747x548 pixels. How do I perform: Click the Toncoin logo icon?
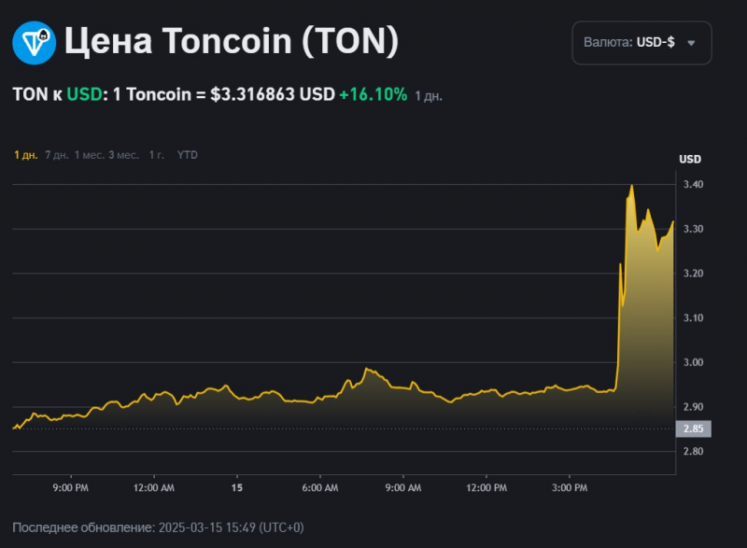32,41
